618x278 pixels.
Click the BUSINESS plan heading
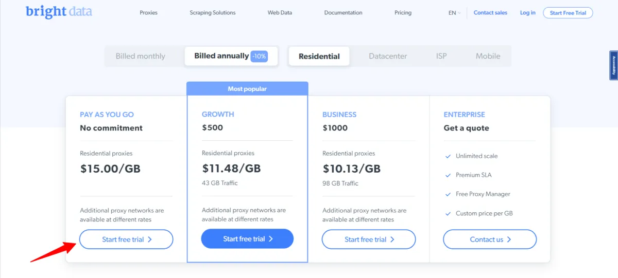click(x=339, y=115)
